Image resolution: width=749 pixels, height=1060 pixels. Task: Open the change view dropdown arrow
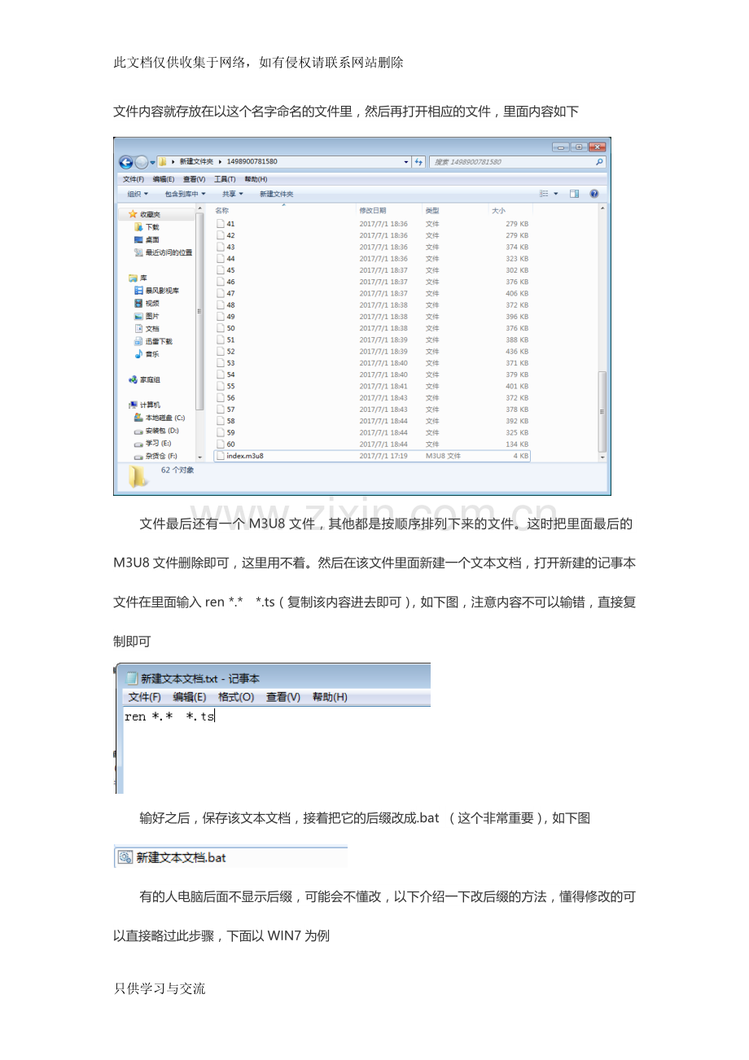pyautogui.click(x=557, y=194)
